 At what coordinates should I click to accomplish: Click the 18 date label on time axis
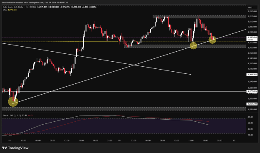pyautogui.click(x=10, y=140)
